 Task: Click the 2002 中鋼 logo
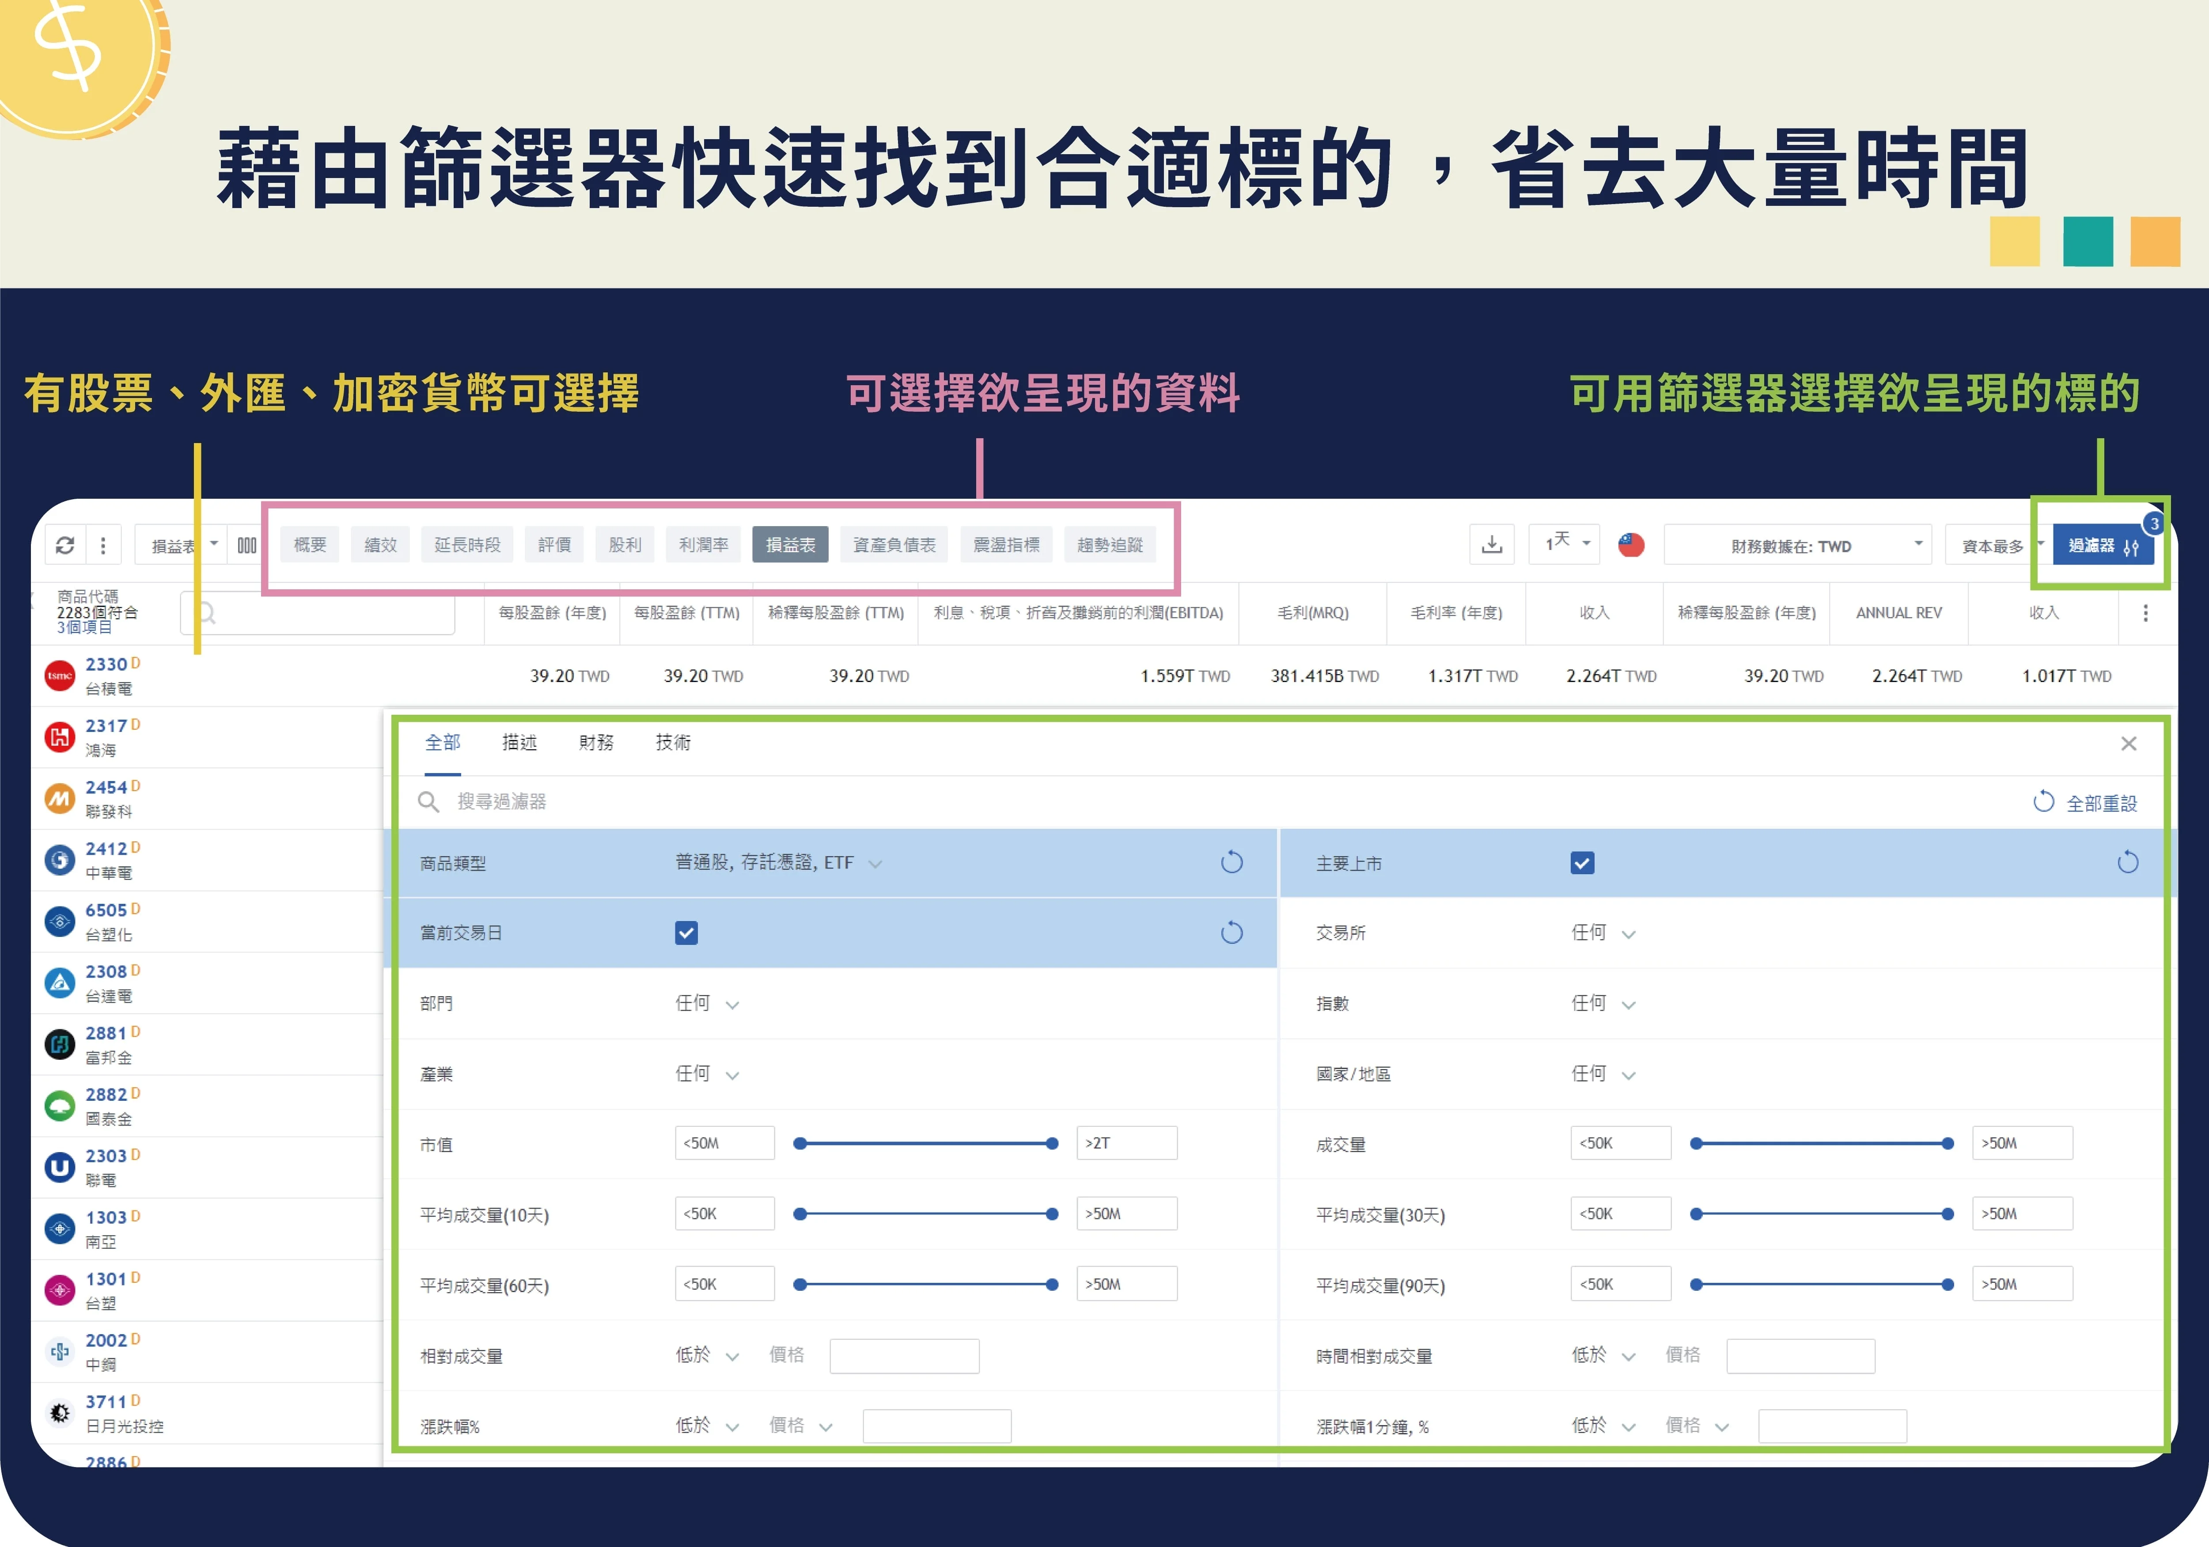click(x=60, y=1352)
